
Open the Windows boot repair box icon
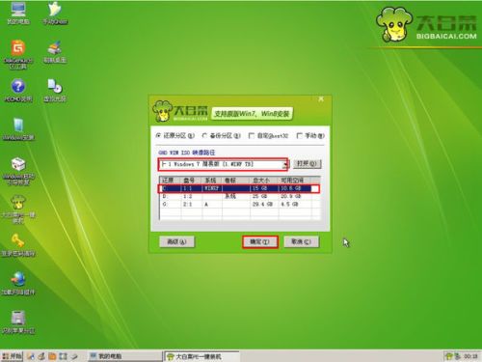coord(18,171)
